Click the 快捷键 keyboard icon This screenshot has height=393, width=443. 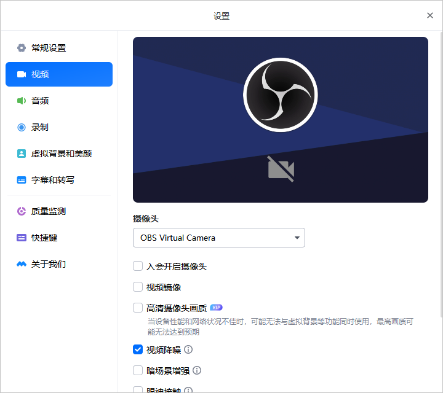coord(22,238)
